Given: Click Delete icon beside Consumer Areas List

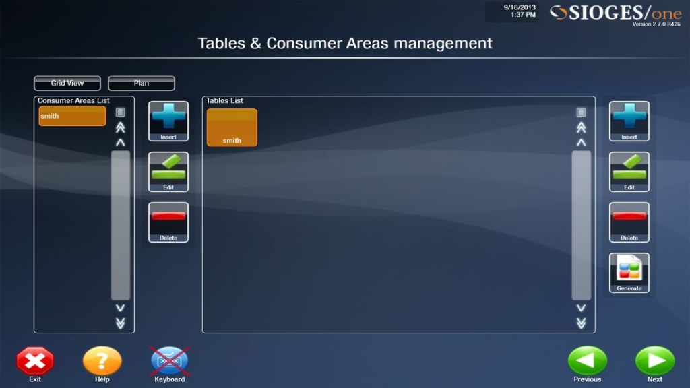Looking at the screenshot, I should tap(168, 222).
